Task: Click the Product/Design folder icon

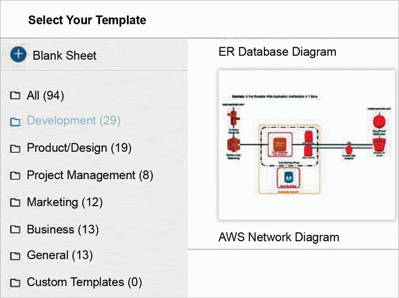Action: [x=15, y=148]
